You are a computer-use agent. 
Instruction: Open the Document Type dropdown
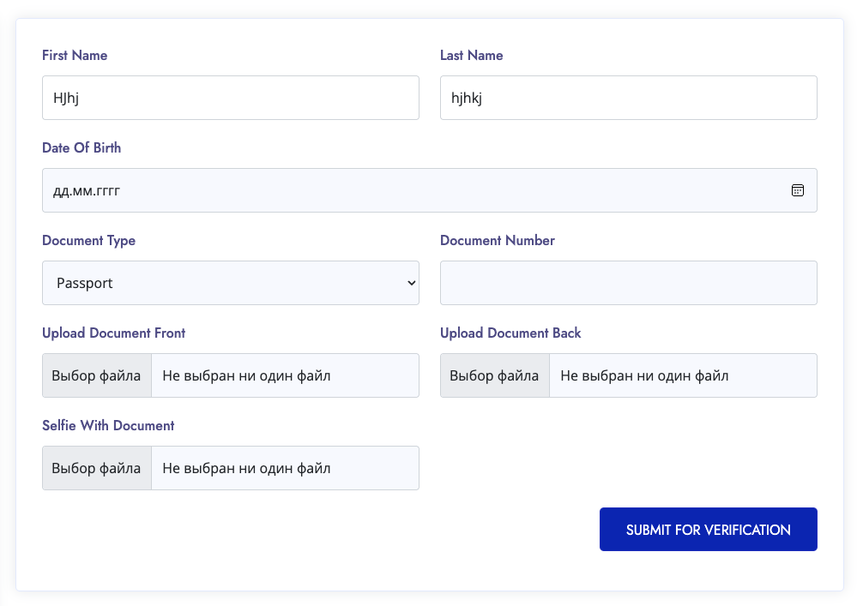[231, 283]
